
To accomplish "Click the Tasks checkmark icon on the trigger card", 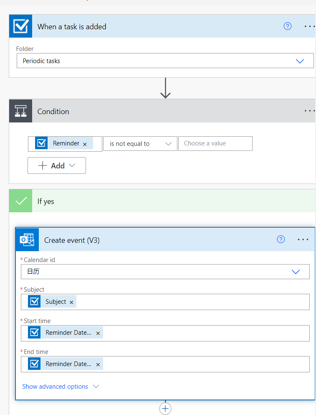I will click(x=20, y=26).
